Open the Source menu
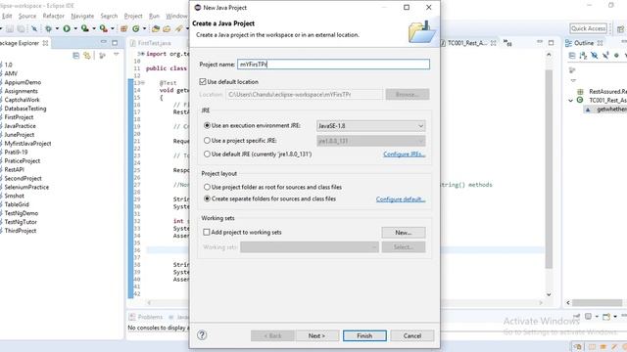627x352 pixels. coord(27,16)
